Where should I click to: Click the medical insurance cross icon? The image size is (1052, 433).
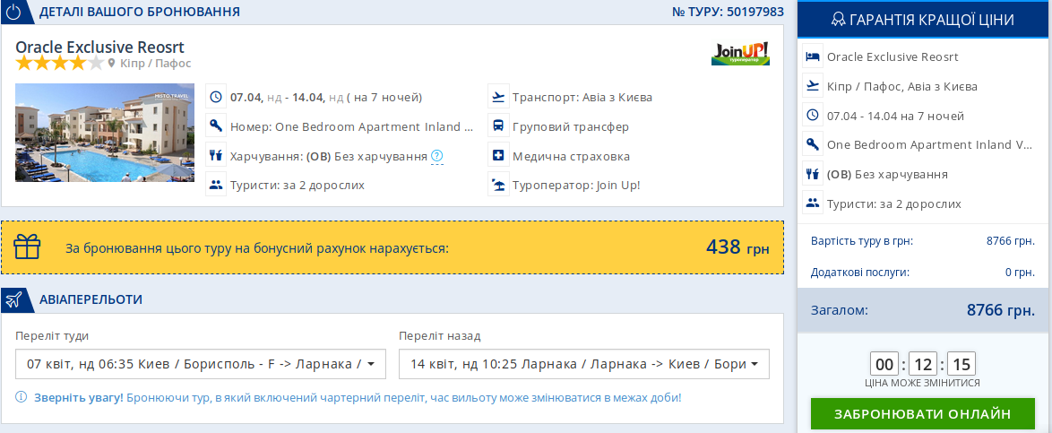coord(498,156)
